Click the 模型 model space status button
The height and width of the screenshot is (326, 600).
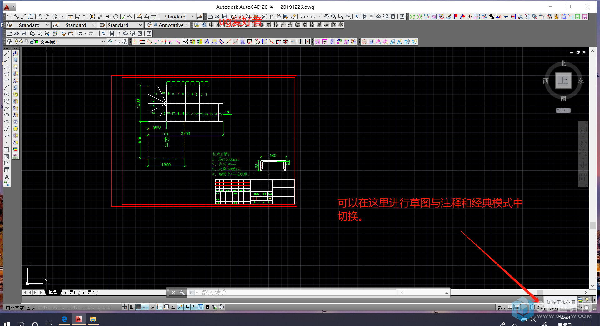point(501,308)
